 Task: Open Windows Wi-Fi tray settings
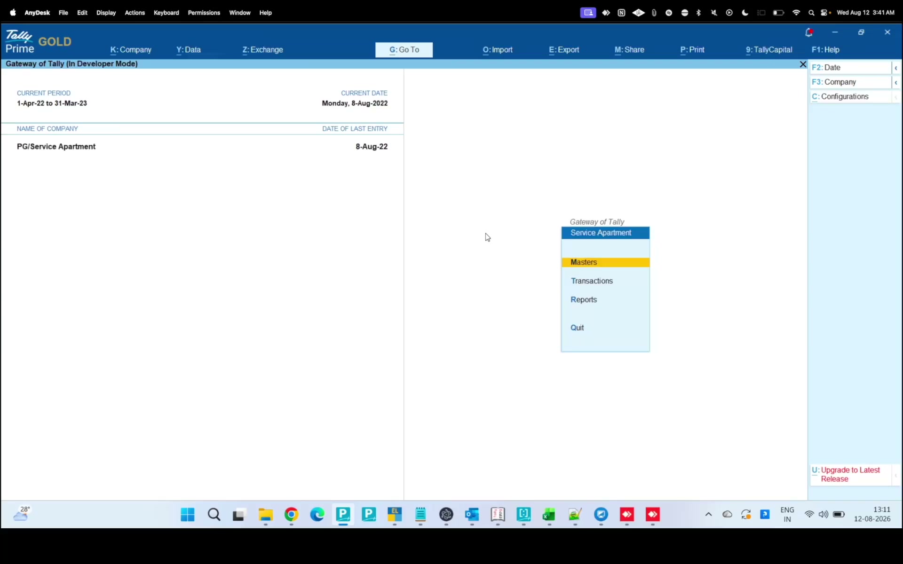tap(809, 514)
